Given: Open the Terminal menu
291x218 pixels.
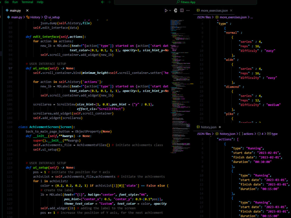Looking at the screenshot, I should [27, 2].
